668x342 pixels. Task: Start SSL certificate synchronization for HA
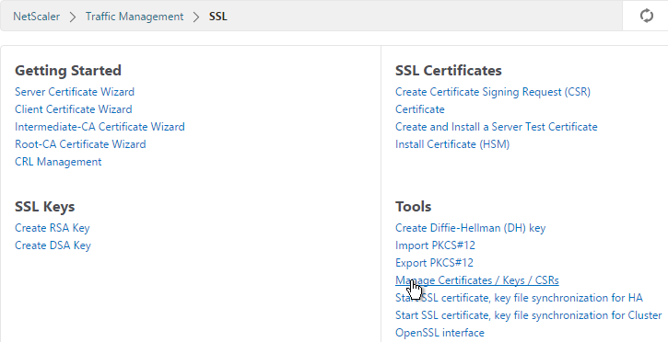tap(519, 298)
